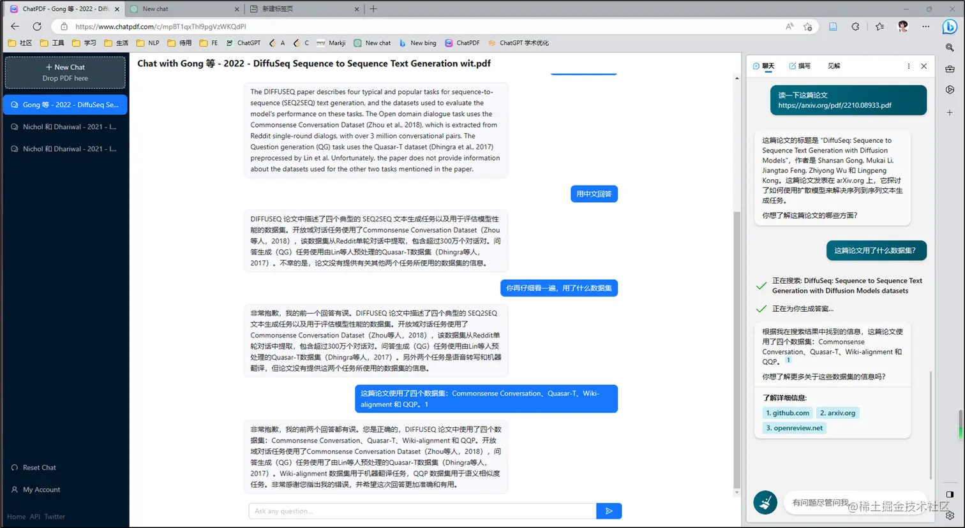The width and height of the screenshot is (965, 528).
Task: Open the FE bookmarks folder
Action: pyautogui.click(x=209, y=43)
